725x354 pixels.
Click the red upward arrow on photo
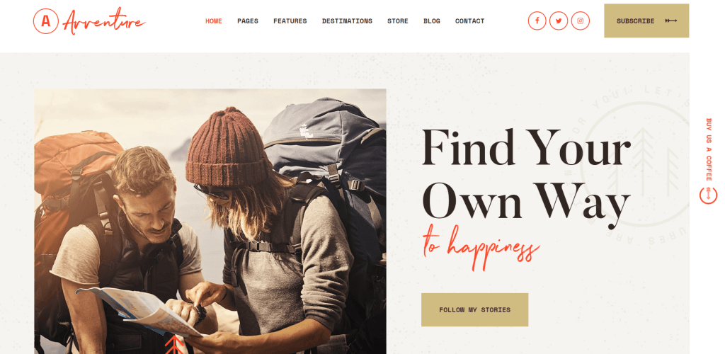174,345
